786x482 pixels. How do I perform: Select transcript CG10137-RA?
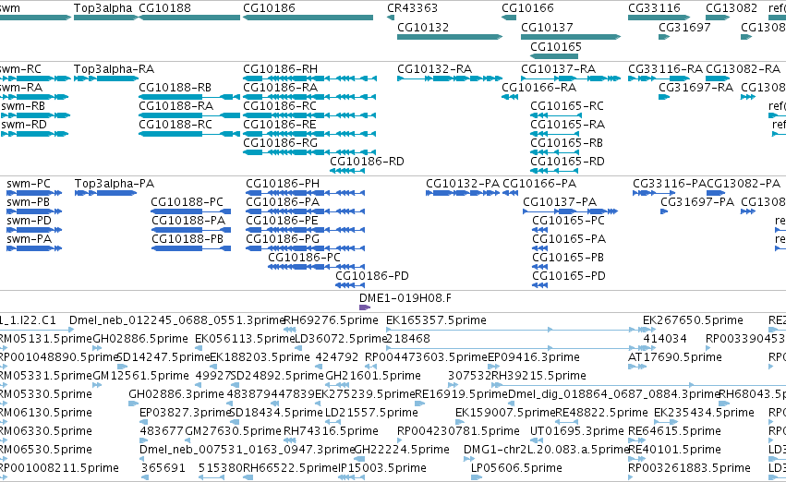pyautogui.click(x=571, y=78)
